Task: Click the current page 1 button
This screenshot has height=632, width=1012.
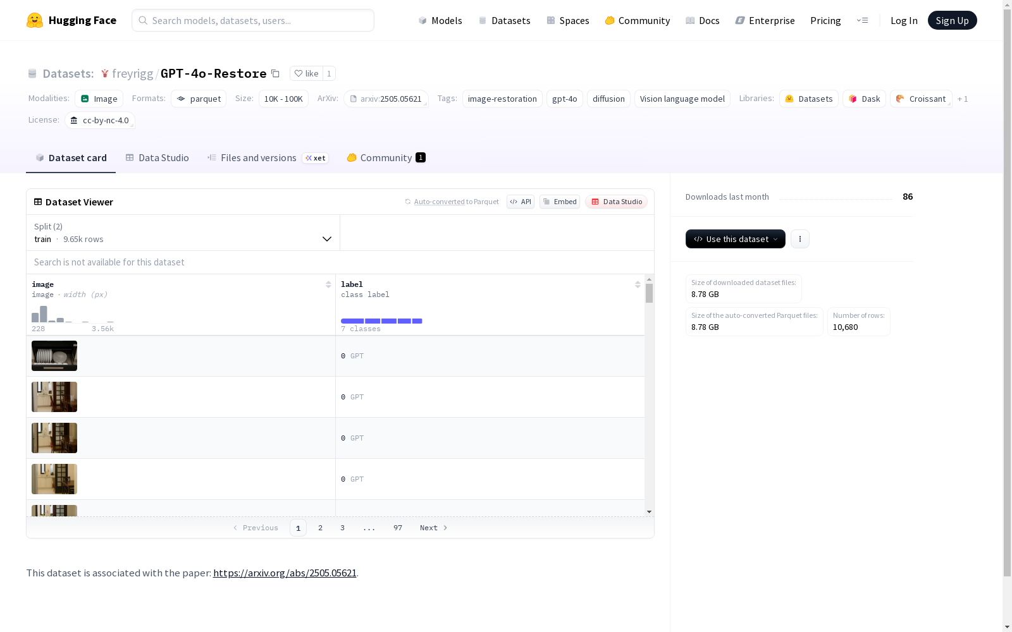Action: click(298, 528)
